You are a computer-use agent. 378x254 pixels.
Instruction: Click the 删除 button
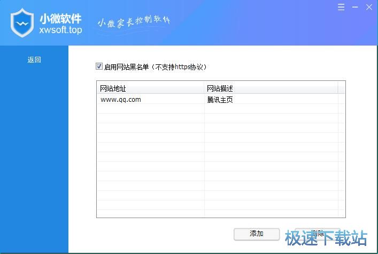pos(318,234)
